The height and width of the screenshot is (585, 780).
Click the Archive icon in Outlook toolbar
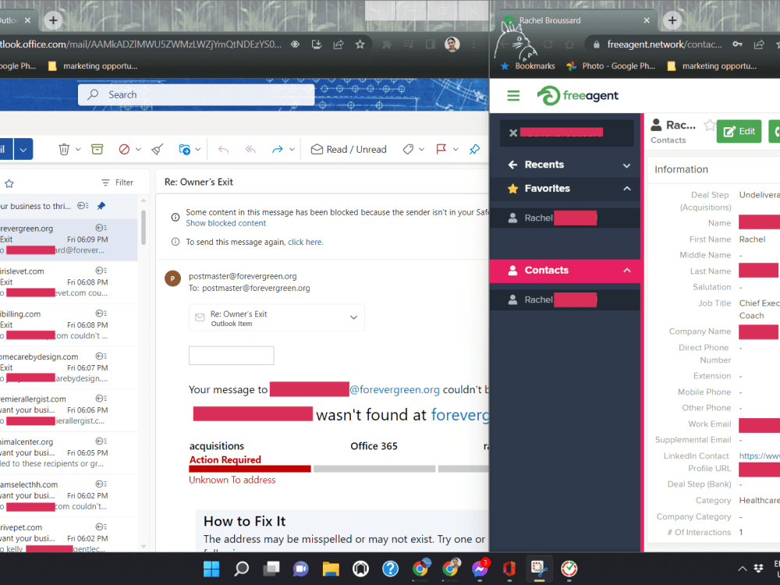(97, 149)
